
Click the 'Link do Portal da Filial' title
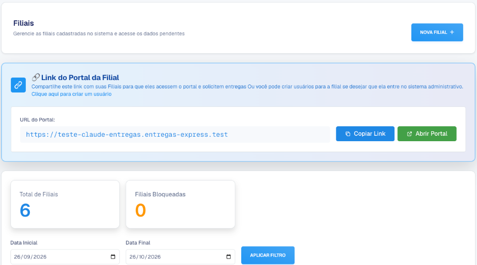point(80,78)
